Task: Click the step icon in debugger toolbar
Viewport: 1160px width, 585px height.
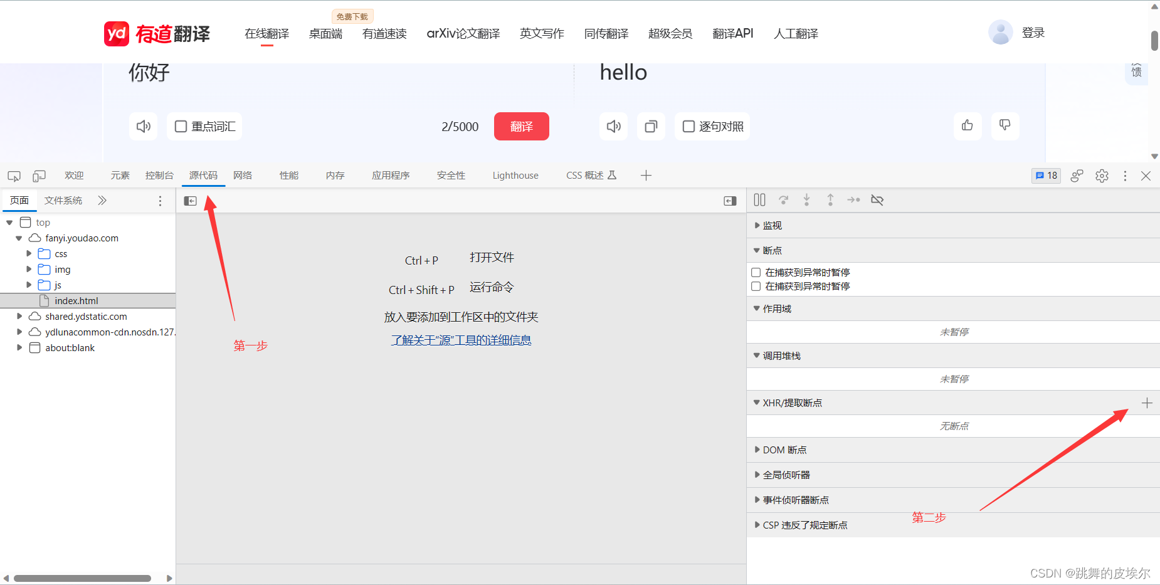Action: pos(853,200)
